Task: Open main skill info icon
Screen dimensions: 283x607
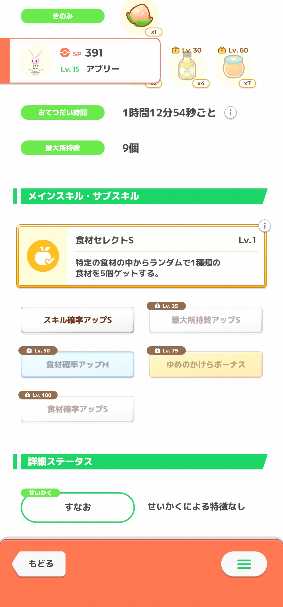Action: pos(265,226)
